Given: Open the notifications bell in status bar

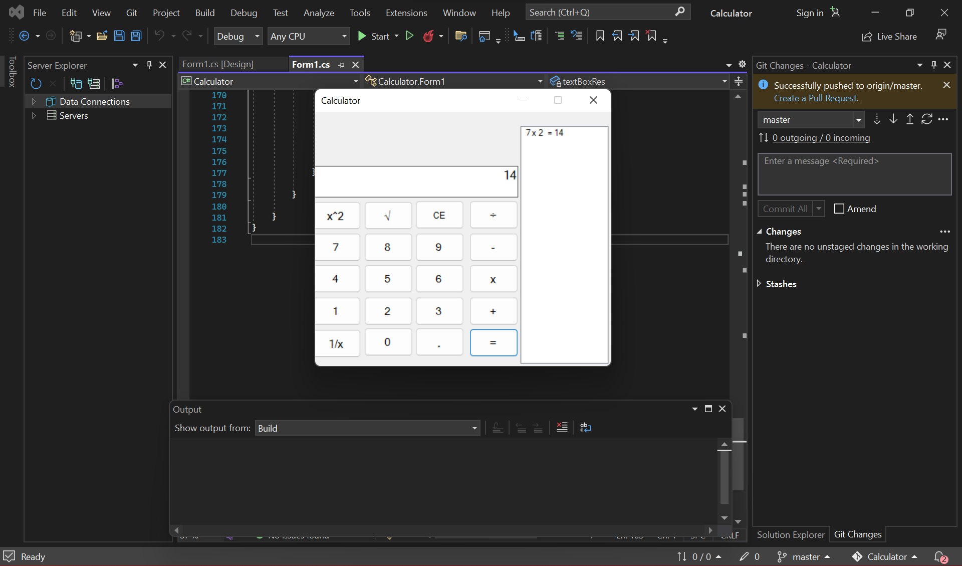Looking at the screenshot, I should (940, 557).
